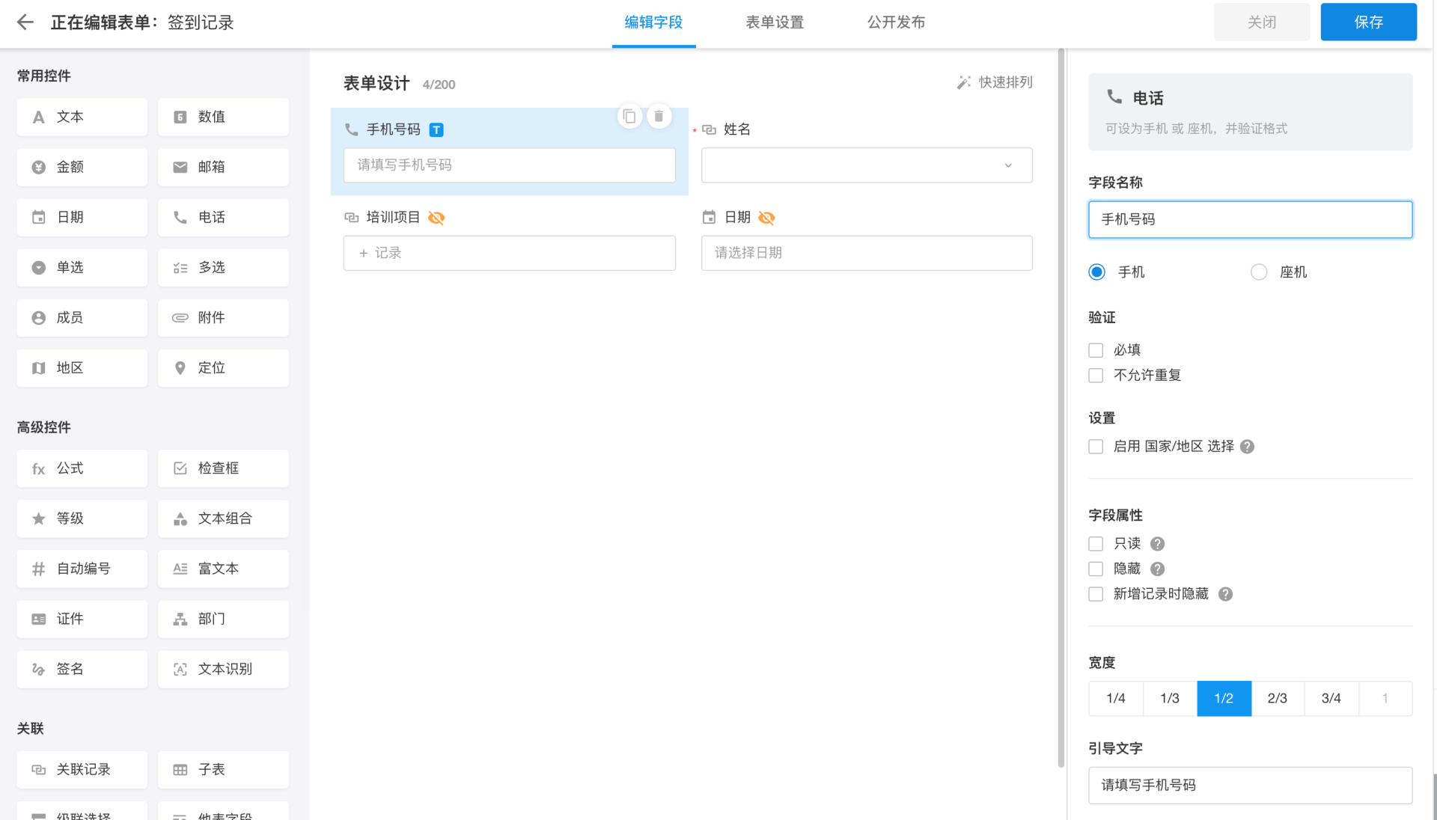Screen dimensions: 1437x820
Task: Click the blue 保存 button
Action: click(1367, 22)
